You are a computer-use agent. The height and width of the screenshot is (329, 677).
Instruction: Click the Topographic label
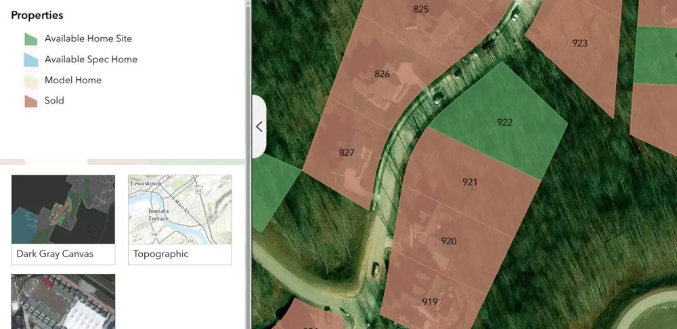tap(161, 254)
